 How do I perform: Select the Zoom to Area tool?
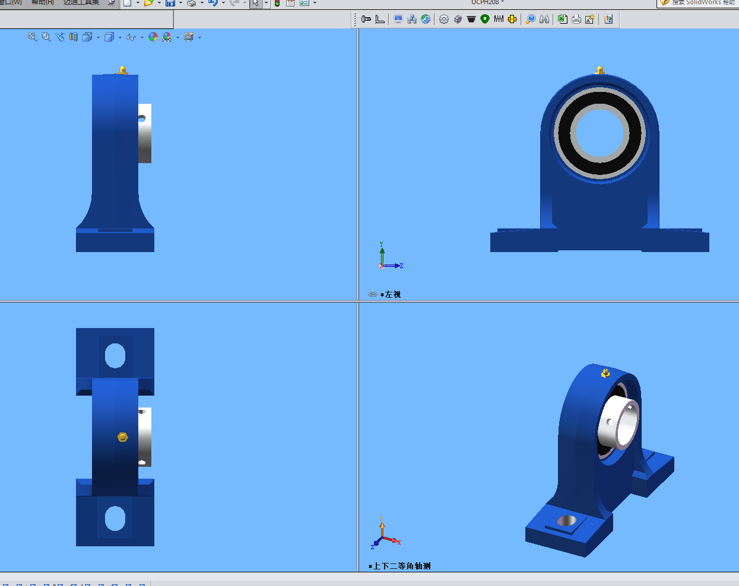46,37
